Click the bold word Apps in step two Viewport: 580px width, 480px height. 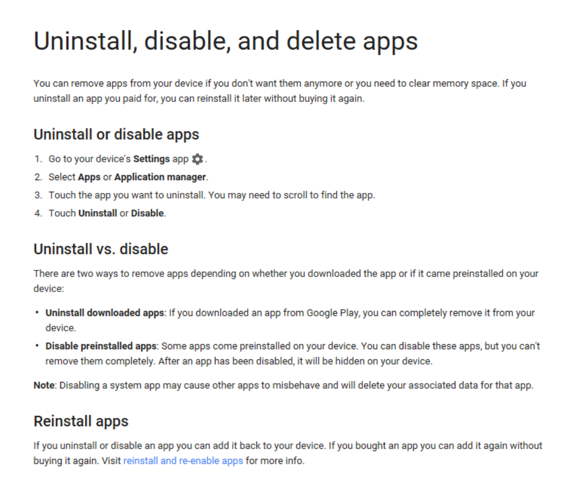click(x=89, y=177)
